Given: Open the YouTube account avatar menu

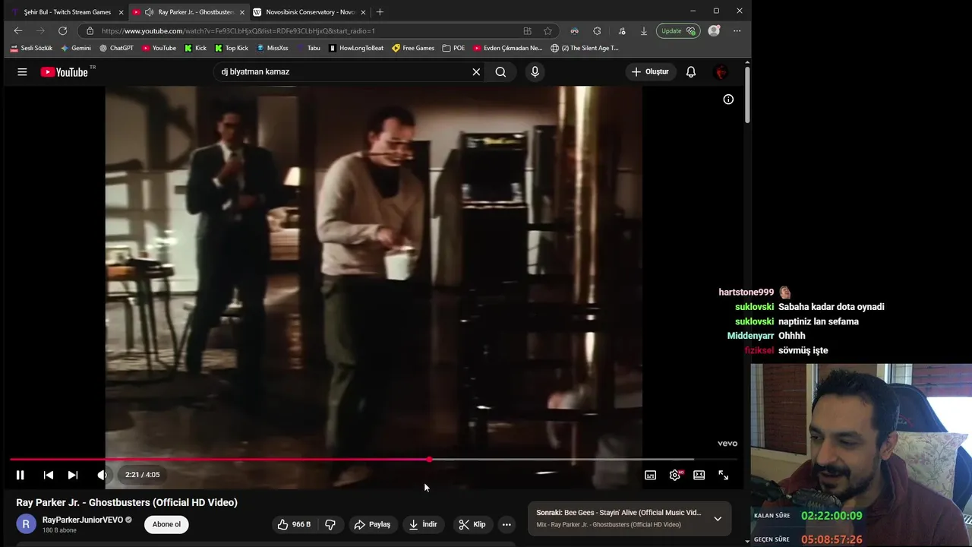Looking at the screenshot, I should point(721,72).
